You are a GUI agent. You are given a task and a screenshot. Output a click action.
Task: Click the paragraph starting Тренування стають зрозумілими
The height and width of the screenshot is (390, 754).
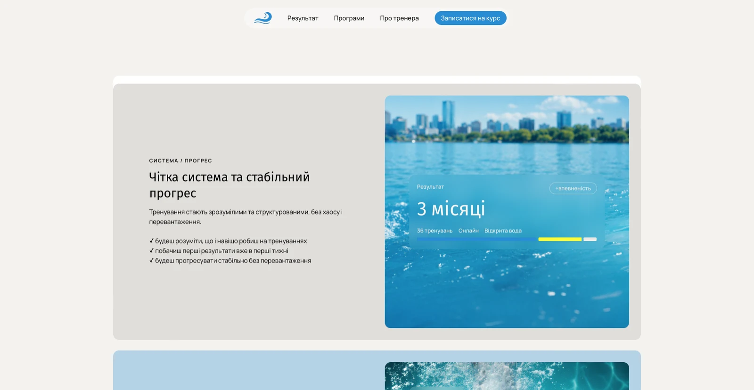pos(246,217)
